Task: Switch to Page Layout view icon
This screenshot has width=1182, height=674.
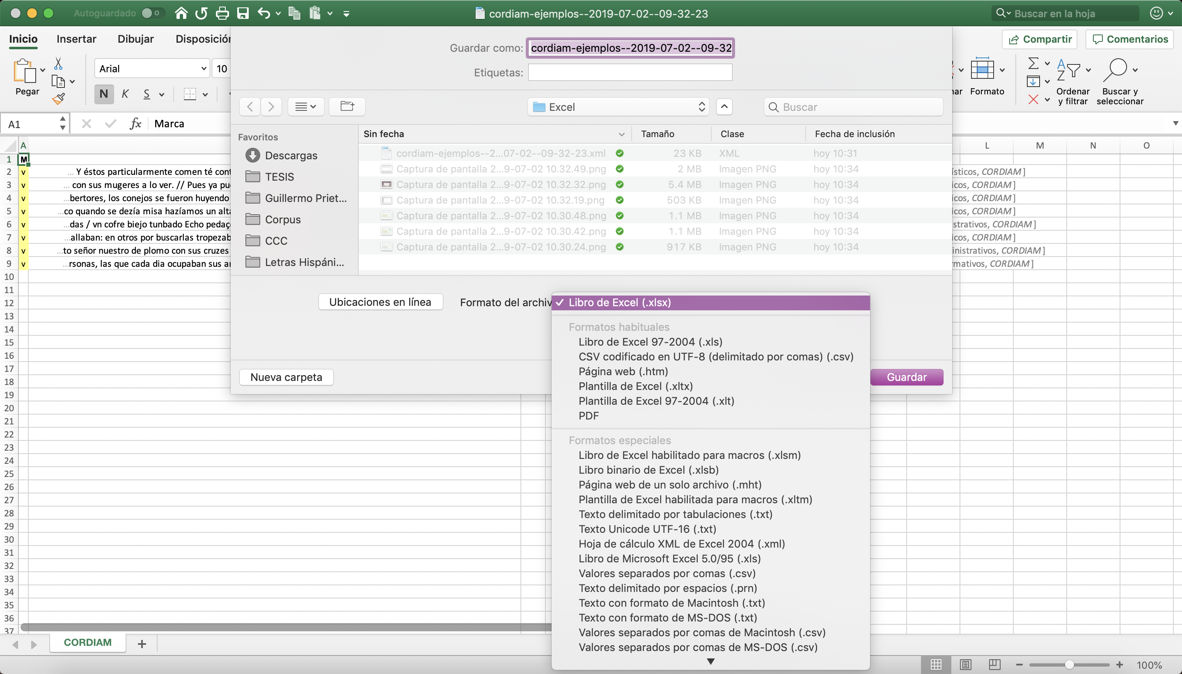Action: pos(965,664)
